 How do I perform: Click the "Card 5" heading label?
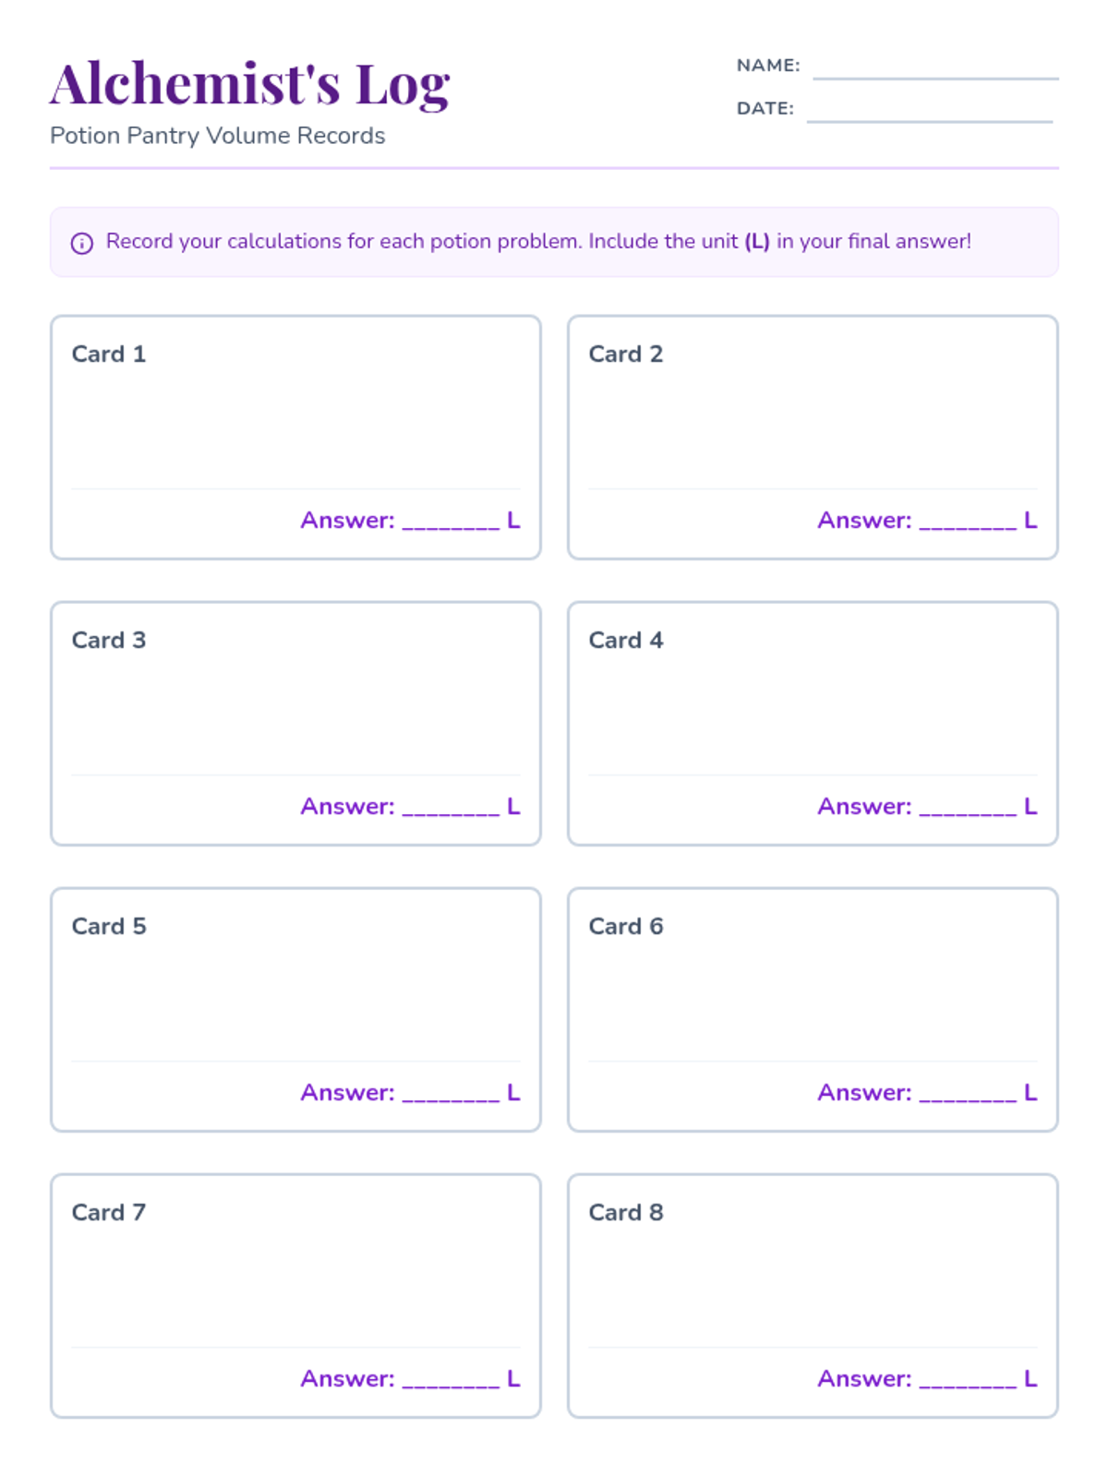pos(109,927)
